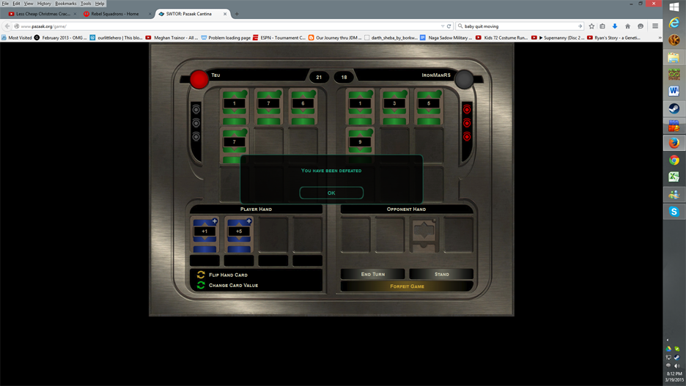This screenshot has width=686, height=386.
Task: Click the search box containing 'baby quit moving'
Action: [x=517, y=26]
